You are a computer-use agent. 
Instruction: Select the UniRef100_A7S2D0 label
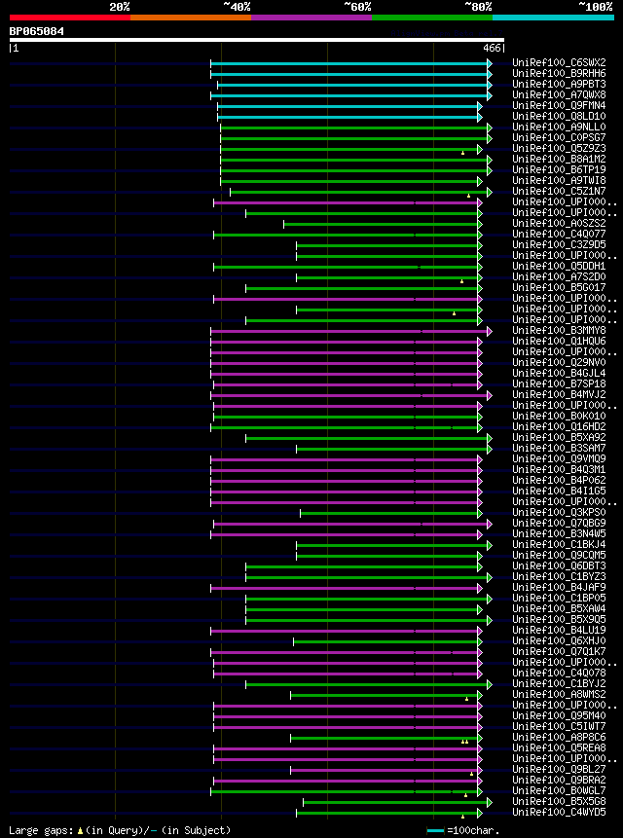(x=559, y=276)
